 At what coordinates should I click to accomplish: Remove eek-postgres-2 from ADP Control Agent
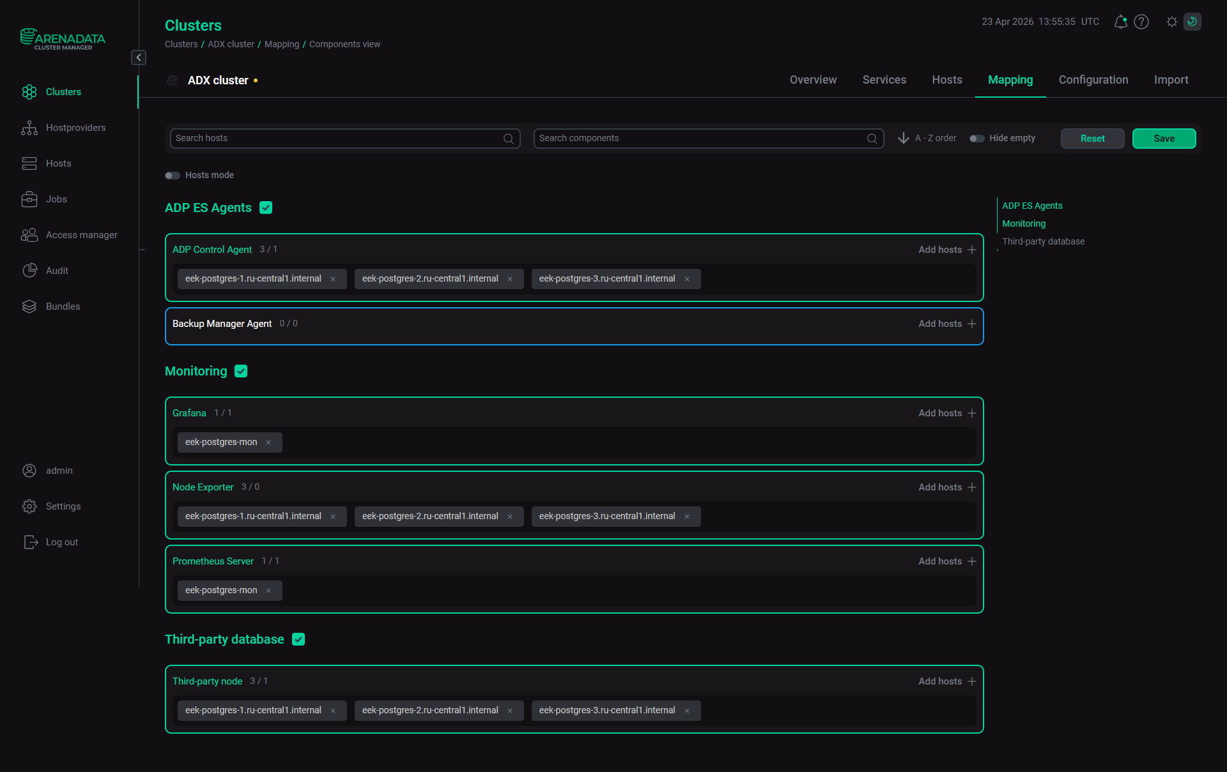(x=510, y=279)
